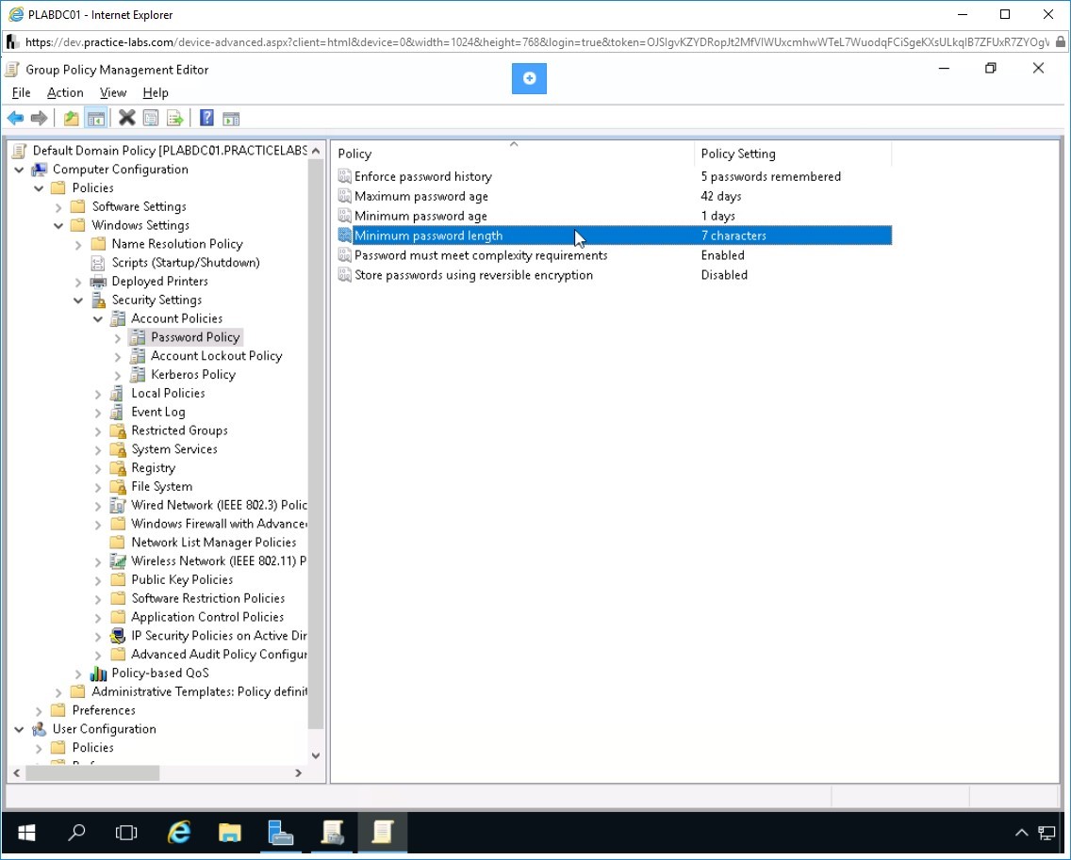Select the Restricted Groups tree item

coord(179,430)
